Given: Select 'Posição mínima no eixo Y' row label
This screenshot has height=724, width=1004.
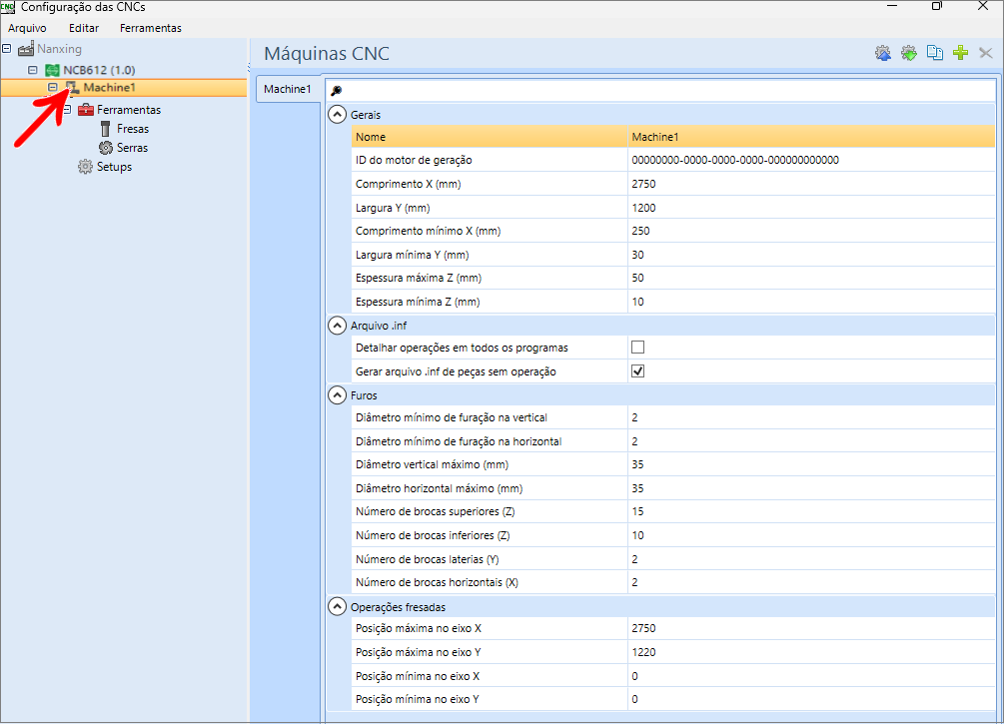Looking at the screenshot, I should tap(418, 699).
